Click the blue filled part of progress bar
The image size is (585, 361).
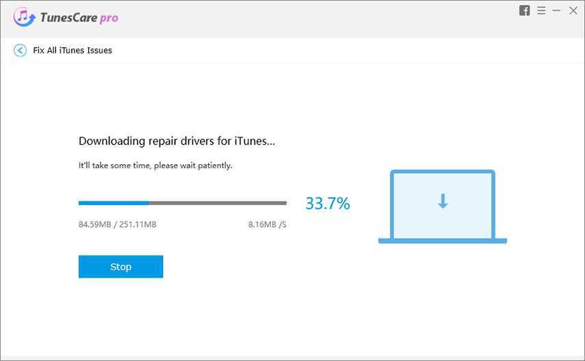point(114,203)
